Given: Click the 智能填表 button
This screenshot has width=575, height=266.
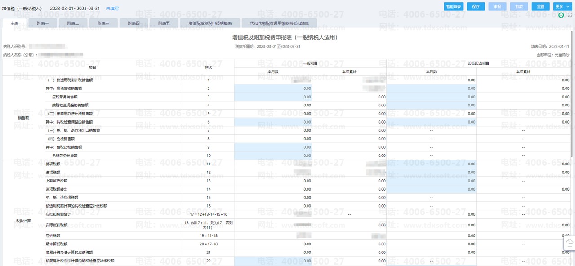Looking at the screenshot, I should click(x=454, y=7).
